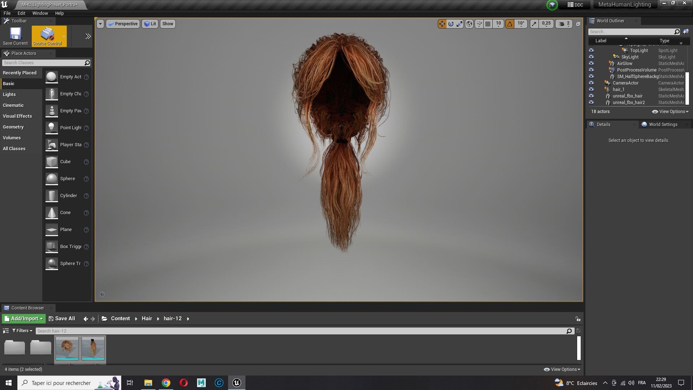This screenshot has height=390, width=693.
Task: Toggle visibility of AirGlow actor
Action: [591, 64]
